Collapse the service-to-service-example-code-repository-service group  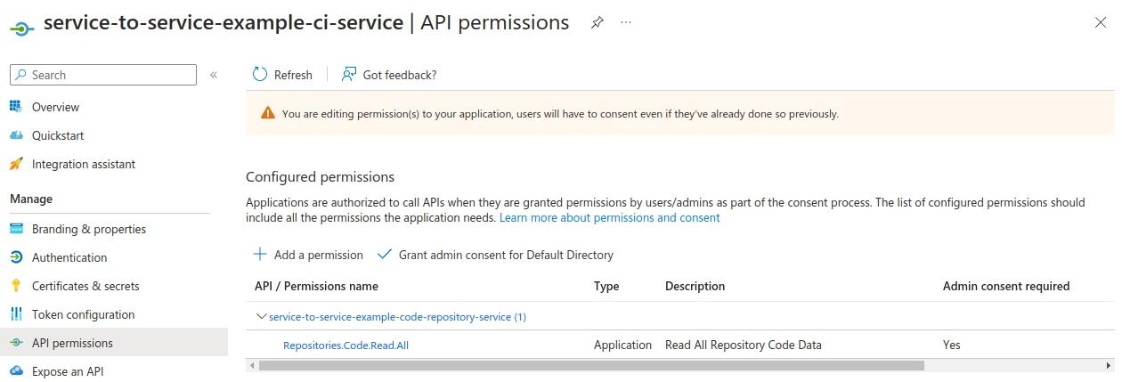(x=261, y=316)
